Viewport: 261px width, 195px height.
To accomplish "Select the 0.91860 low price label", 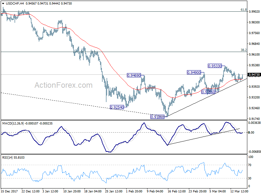I will [158, 117].
